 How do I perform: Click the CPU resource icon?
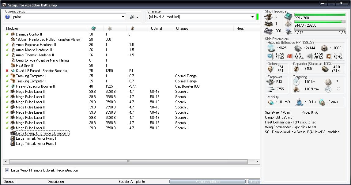pyautogui.click(x=288, y=17)
